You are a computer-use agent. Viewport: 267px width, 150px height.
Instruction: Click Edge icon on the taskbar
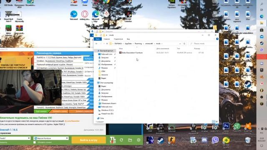[262, 17]
